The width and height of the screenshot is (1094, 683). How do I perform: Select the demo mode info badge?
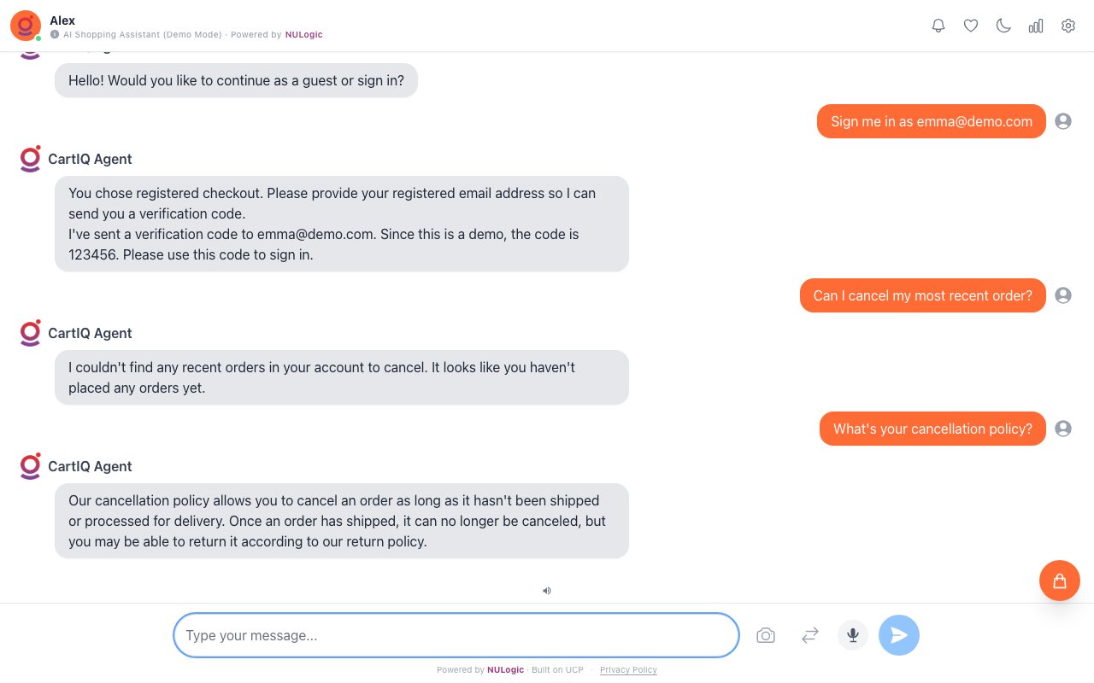click(56, 35)
